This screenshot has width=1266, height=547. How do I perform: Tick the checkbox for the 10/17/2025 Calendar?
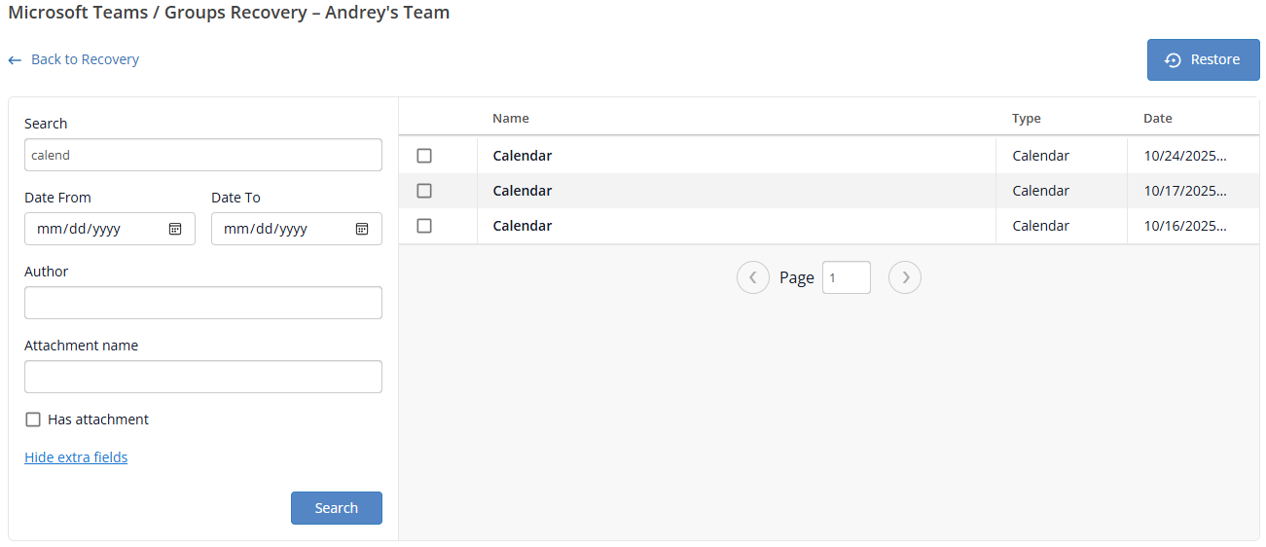(424, 191)
